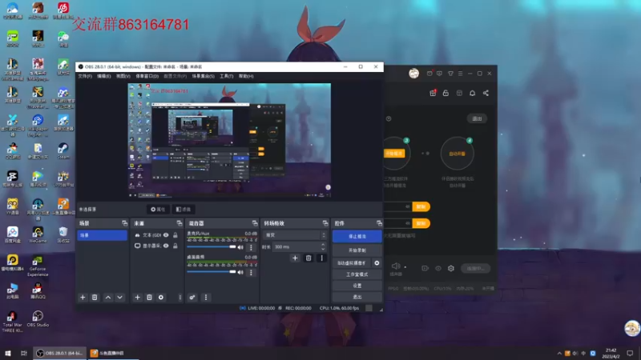
Task: Remove the selected scene with the trash icon
Action: 95,298
